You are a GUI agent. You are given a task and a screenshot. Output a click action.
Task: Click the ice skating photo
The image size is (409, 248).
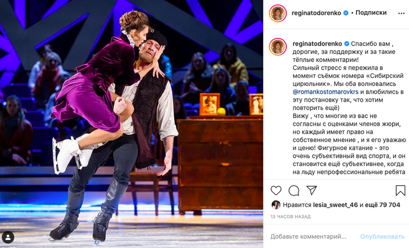click(x=132, y=124)
